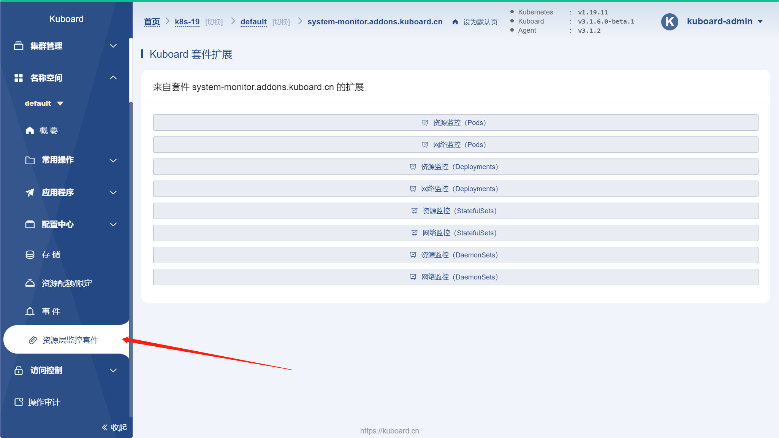Screen dimensions: 779x438
Task: Click the icon in 资源监控 (Pods) row
Action: pos(425,122)
